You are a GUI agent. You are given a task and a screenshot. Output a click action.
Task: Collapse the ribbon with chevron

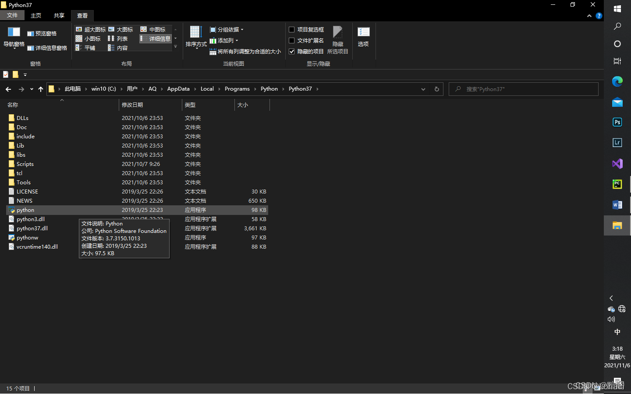pos(589,16)
